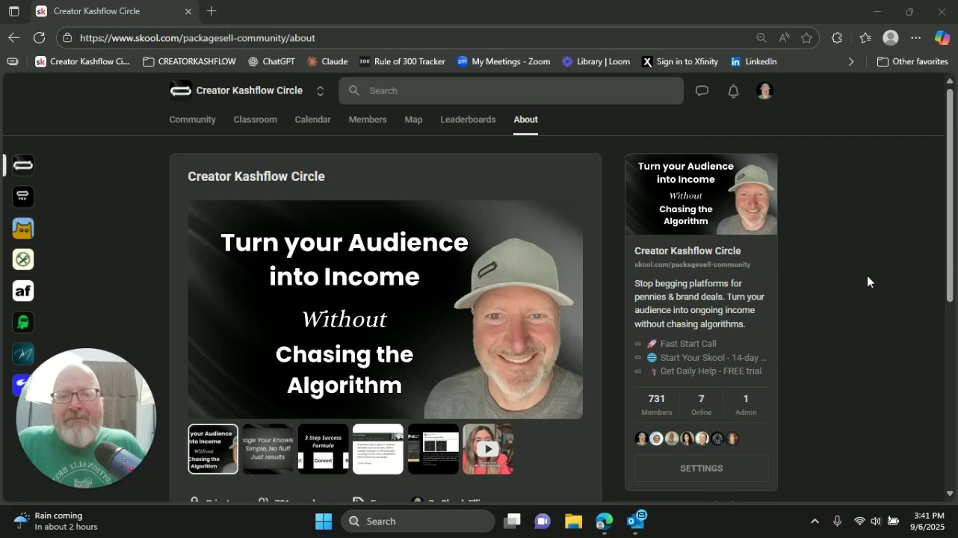958x538 pixels.
Task: Open the Members tab
Action: (x=368, y=120)
